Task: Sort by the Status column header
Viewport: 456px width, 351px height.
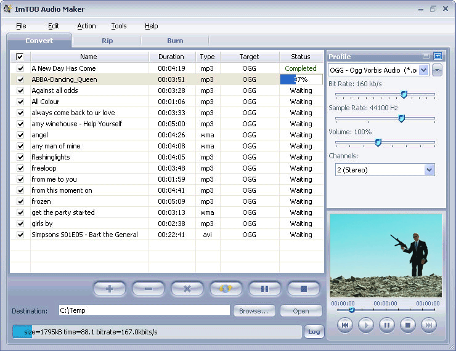Action: click(301, 57)
